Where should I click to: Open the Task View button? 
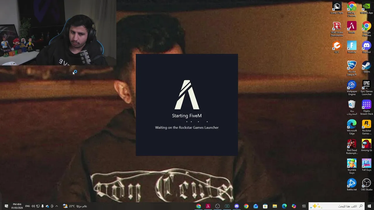click(304, 206)
